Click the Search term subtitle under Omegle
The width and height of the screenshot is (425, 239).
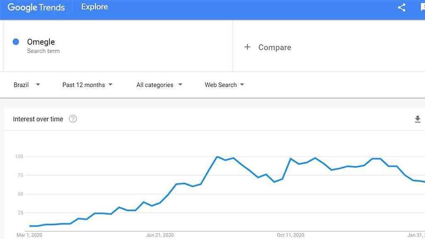(x=43, y=51)
